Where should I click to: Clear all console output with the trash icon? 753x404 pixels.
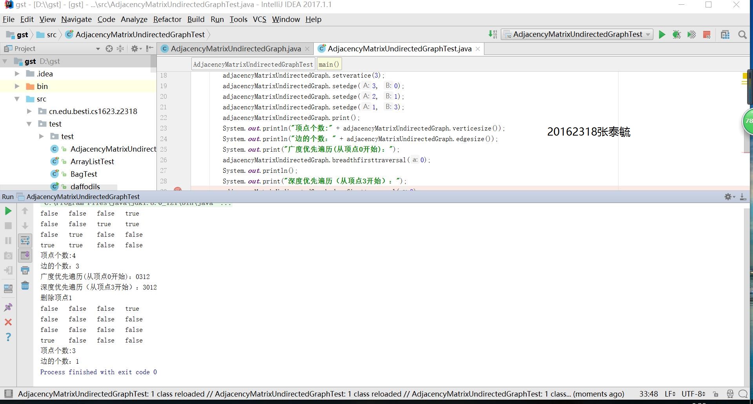(x=25, y=285)
